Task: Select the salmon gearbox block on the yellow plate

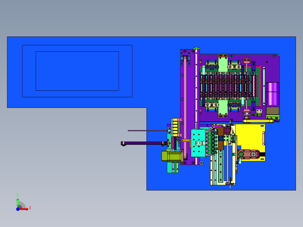Action: (248, 154)
